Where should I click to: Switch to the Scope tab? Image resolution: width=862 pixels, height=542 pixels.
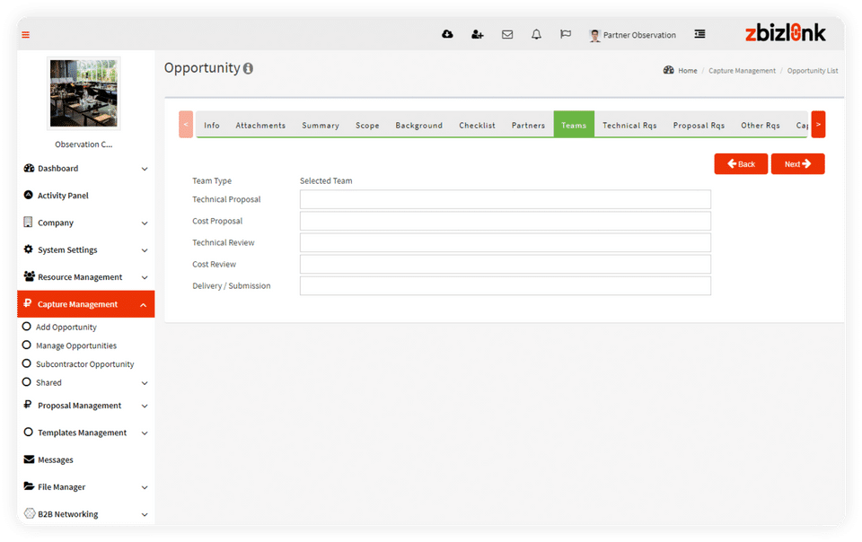point(367,126)
